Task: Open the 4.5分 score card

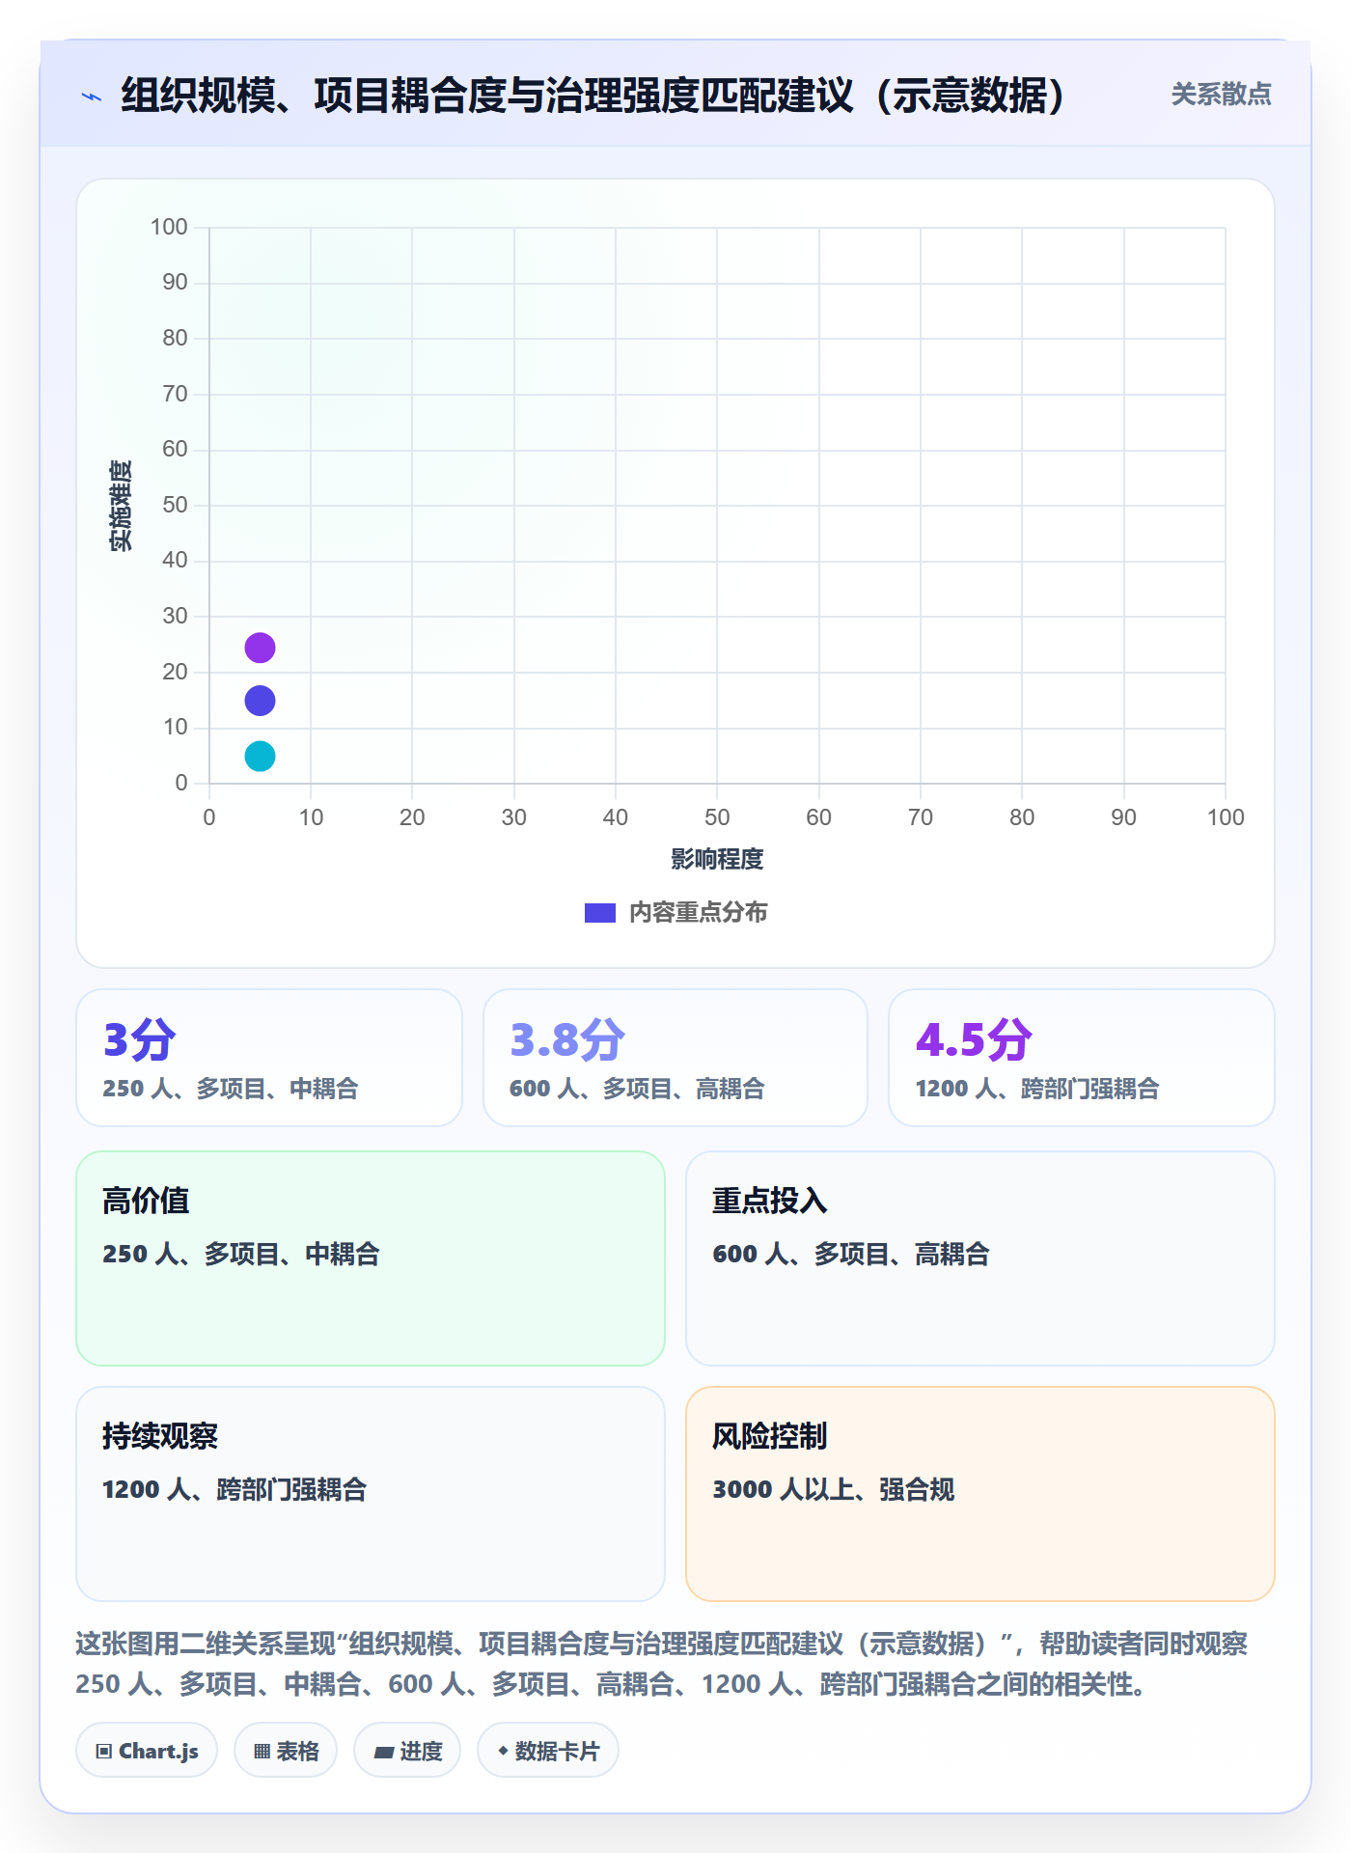Action: 1082,1058
